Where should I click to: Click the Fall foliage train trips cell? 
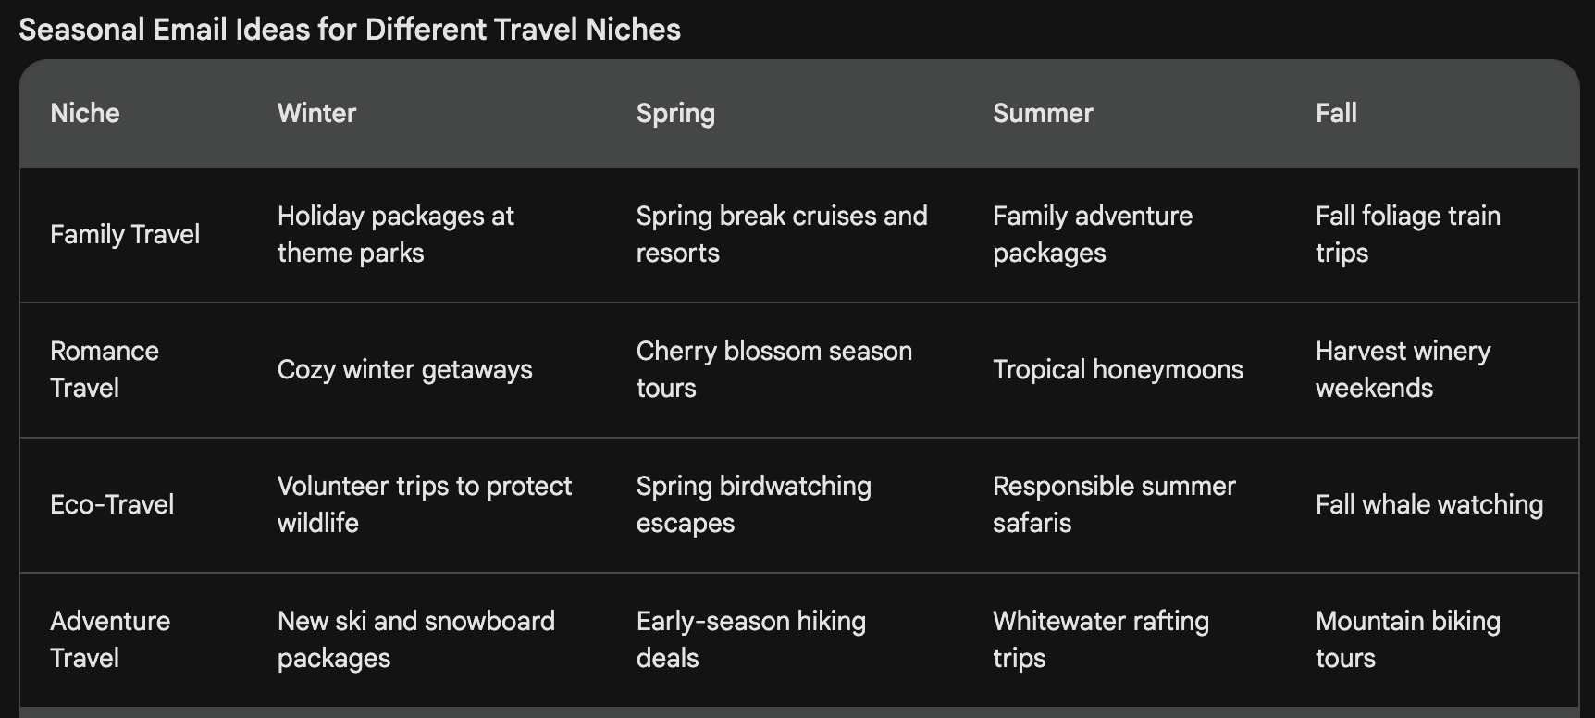(1408, 234)
